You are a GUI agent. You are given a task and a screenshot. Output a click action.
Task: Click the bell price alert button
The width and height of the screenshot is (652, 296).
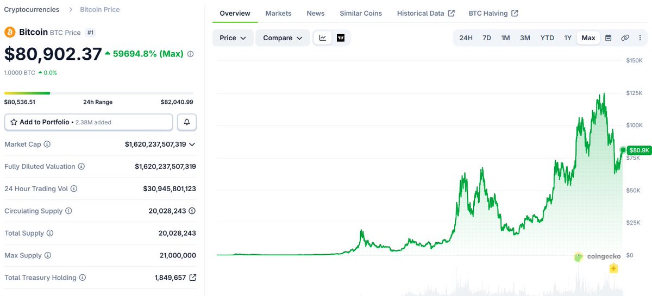(x=187, y=122)
